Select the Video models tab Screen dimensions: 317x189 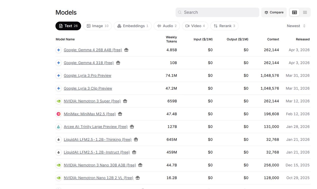195,26
